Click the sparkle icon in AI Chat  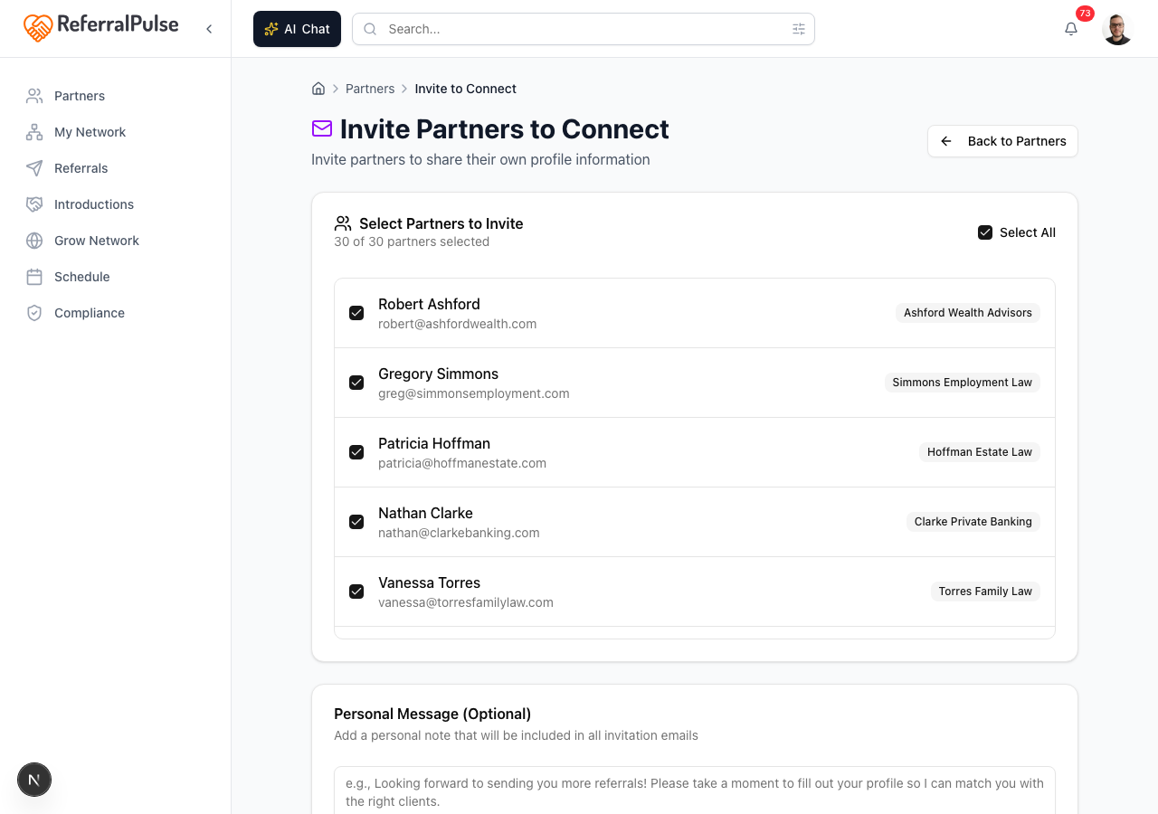point(271,29)
